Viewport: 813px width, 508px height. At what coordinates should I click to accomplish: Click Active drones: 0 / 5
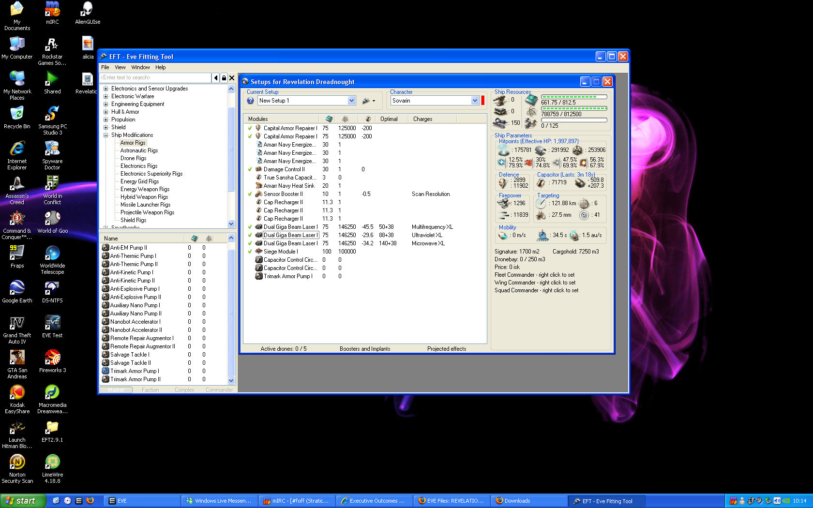[284, 349]
